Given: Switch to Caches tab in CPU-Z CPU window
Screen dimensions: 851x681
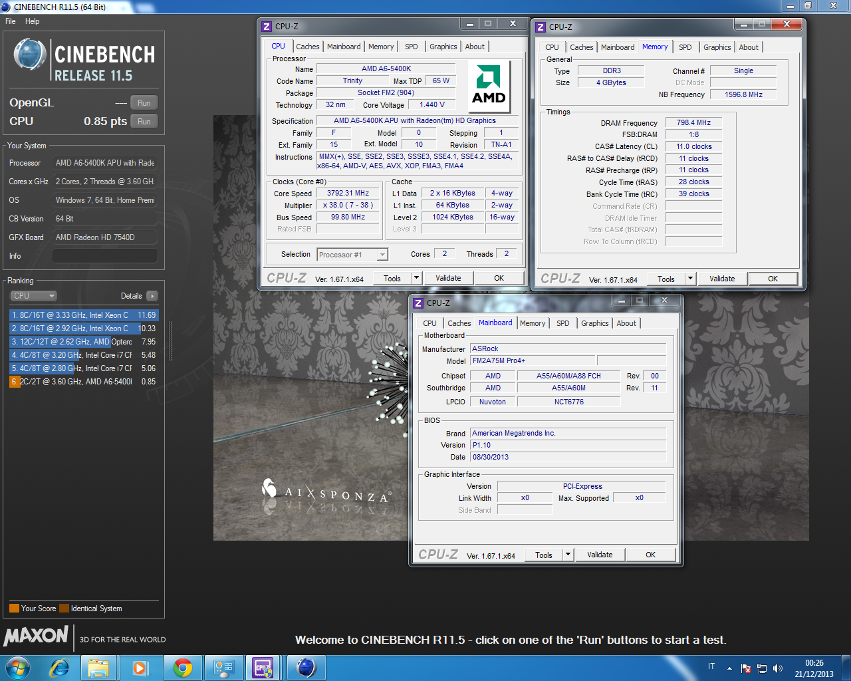Looking at the screenshot, I should pyautogui.click(x=308, y=47).
